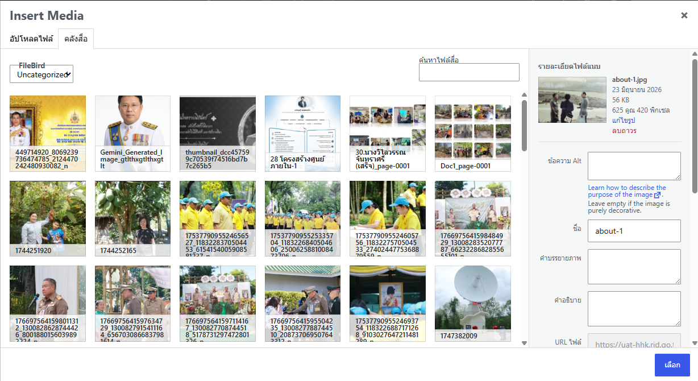Click media grid scrollbar down arrow
This screenshot has height=381, width=698.
[524, 342]
